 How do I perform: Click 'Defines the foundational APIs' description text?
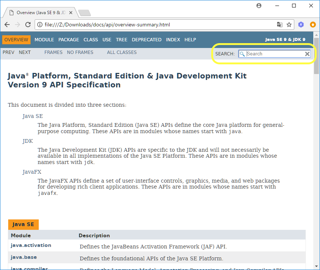151,258
